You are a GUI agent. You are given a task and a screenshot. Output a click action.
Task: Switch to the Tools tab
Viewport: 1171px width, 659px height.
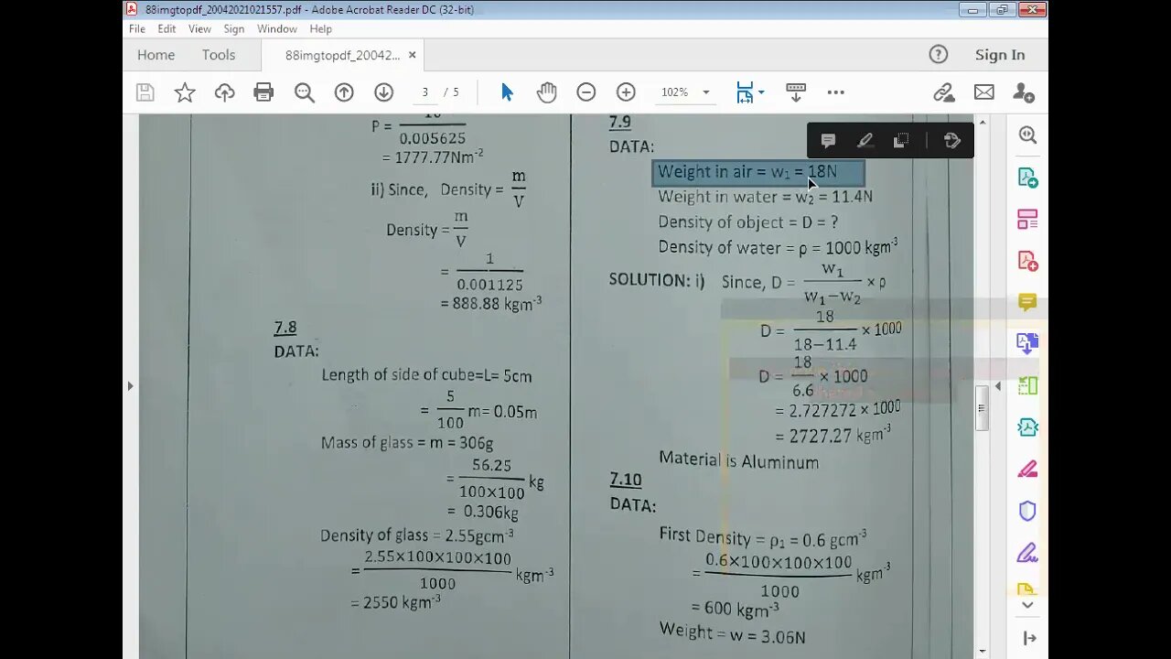pyautogui.click(x=219, y=55)
